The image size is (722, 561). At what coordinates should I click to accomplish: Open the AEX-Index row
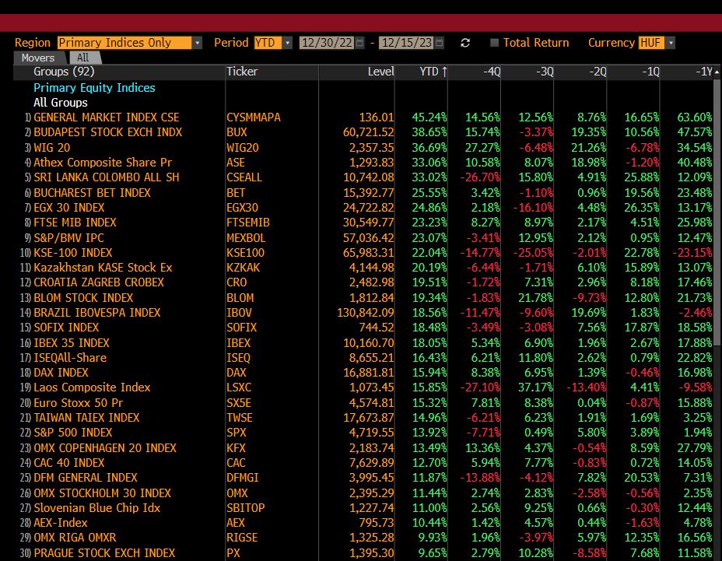(x=364, y=523)
